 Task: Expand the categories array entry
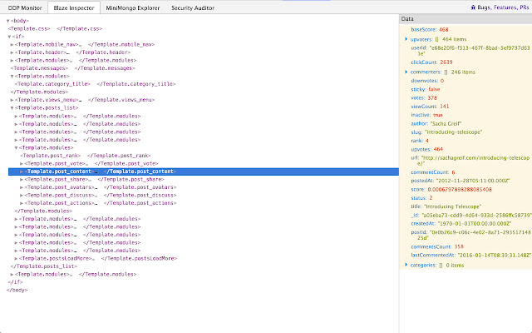point(406,265)
